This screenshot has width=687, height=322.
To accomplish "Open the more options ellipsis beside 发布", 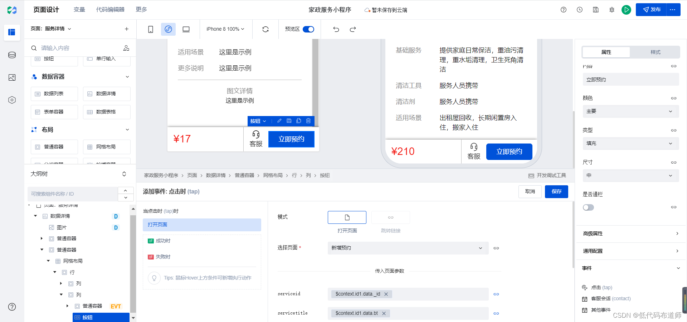I will pyautogui.click(x=673, y=10).
